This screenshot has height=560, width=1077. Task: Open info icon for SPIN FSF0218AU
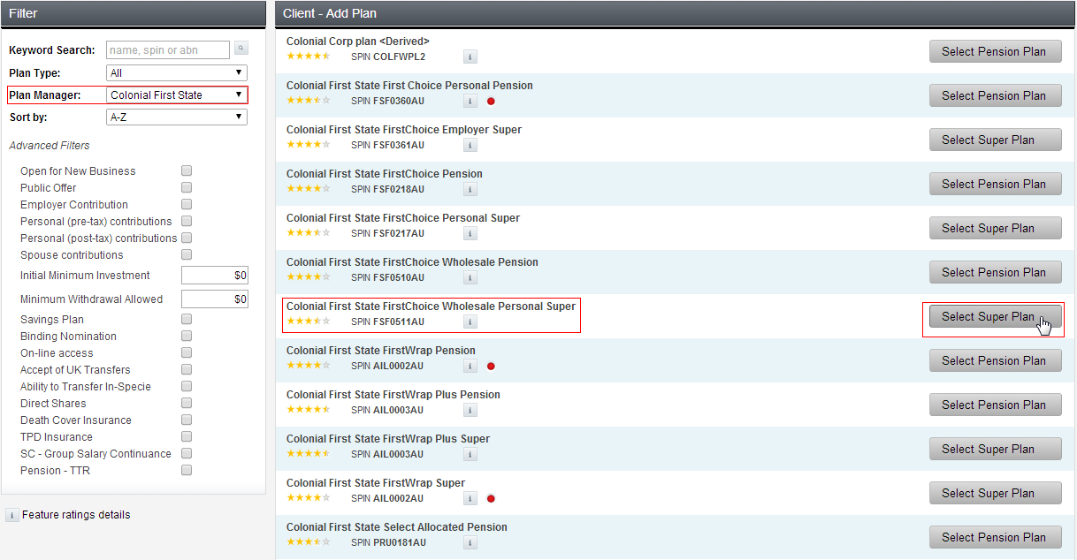(470, 189)
